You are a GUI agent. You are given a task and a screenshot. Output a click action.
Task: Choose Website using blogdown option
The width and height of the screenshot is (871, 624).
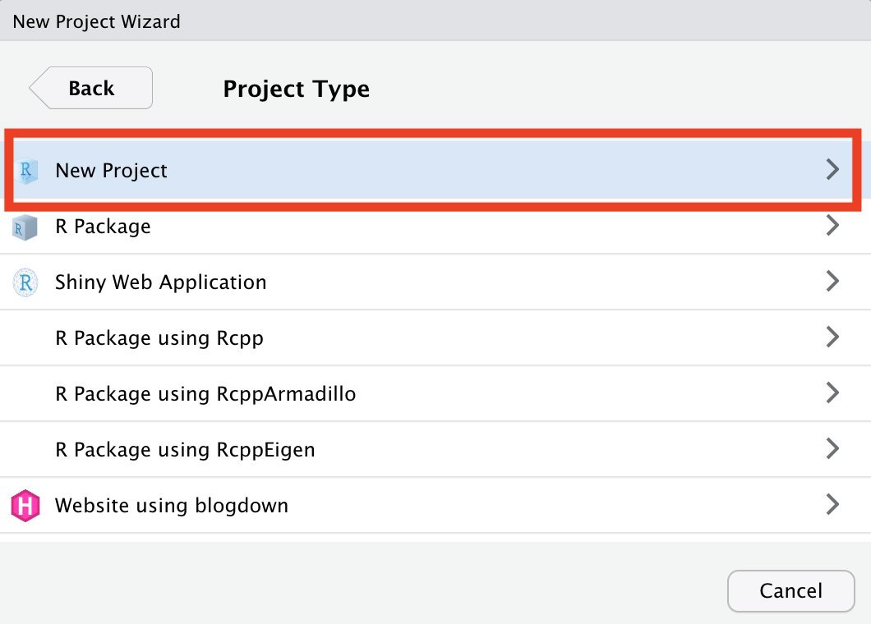click(x=435, y=505)
